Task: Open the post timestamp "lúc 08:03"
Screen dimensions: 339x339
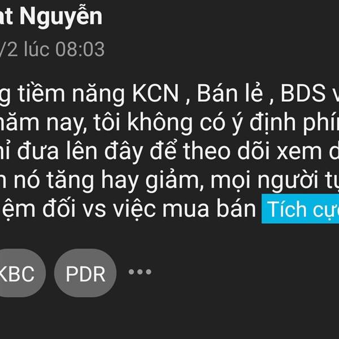Action: [x=64, y=50]
